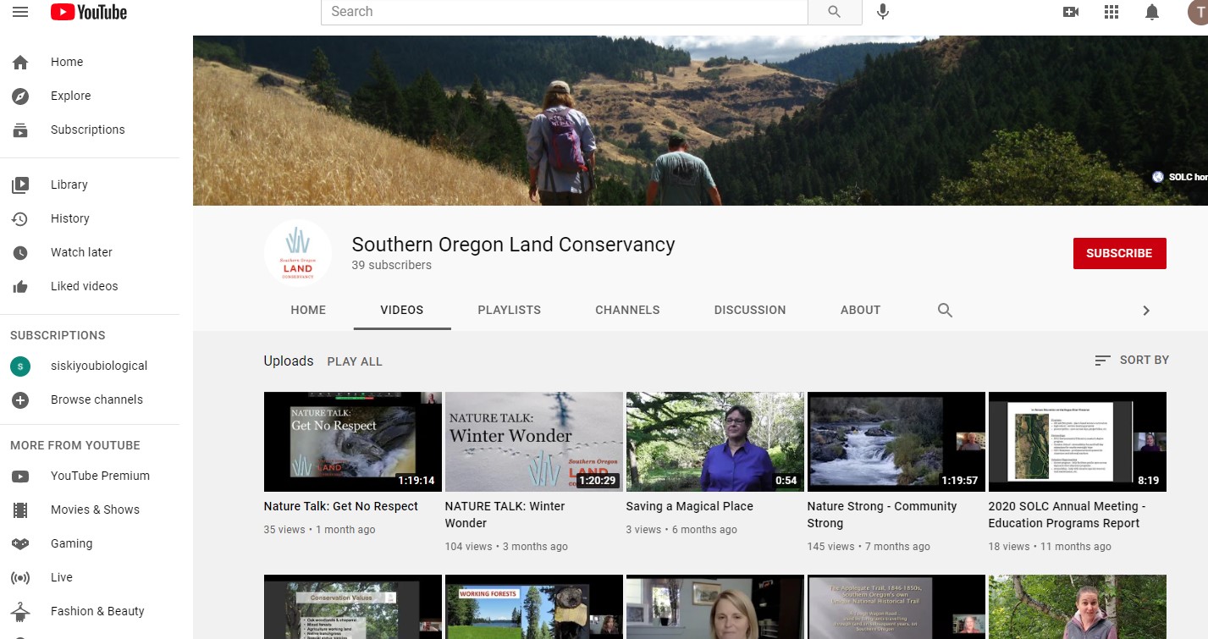The height and width of the screenshot is (639, 1208).
Task: Click the Watch later icon
Action: click(x=20, y=252)
